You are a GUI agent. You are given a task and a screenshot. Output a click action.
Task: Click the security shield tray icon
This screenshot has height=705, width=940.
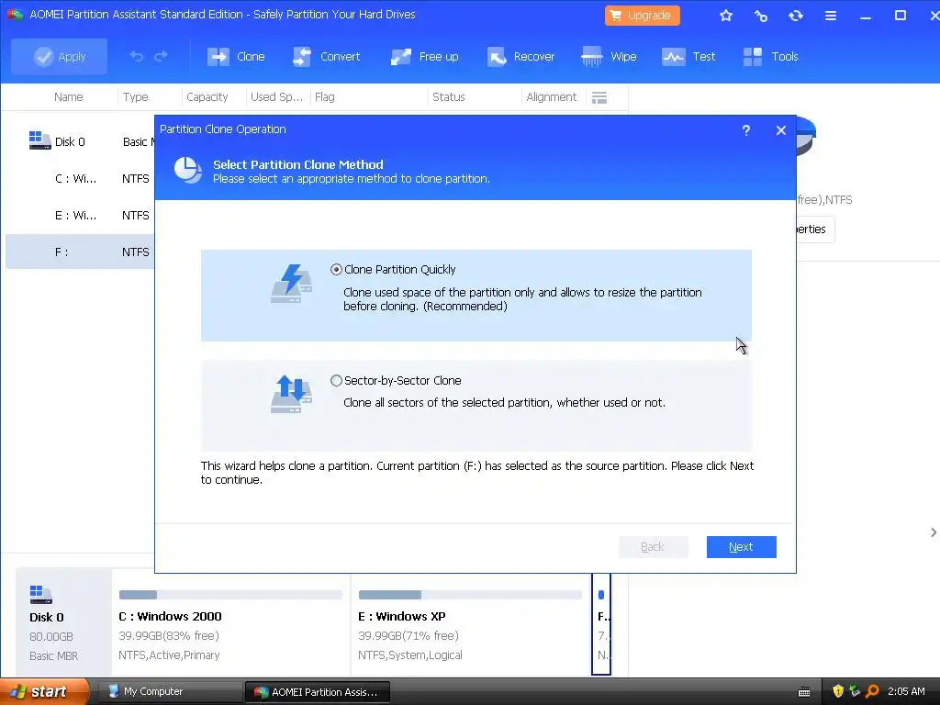(838, 692)
